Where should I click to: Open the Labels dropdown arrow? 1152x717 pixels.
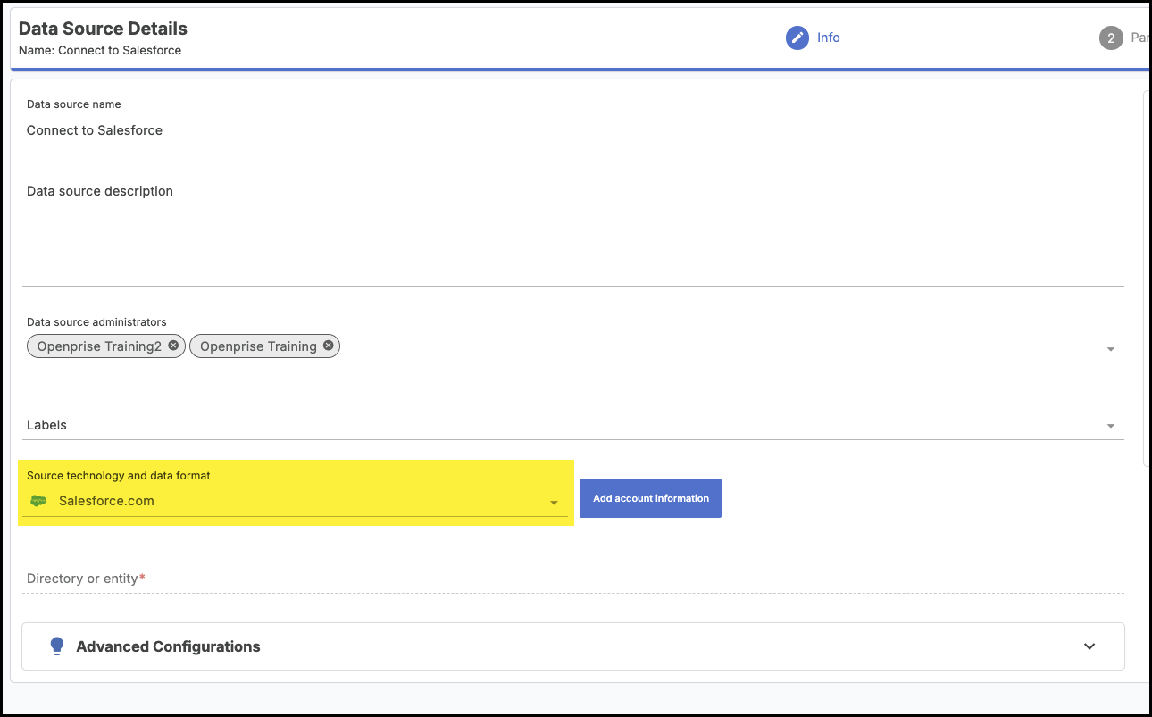click(x=1111, y=426)
